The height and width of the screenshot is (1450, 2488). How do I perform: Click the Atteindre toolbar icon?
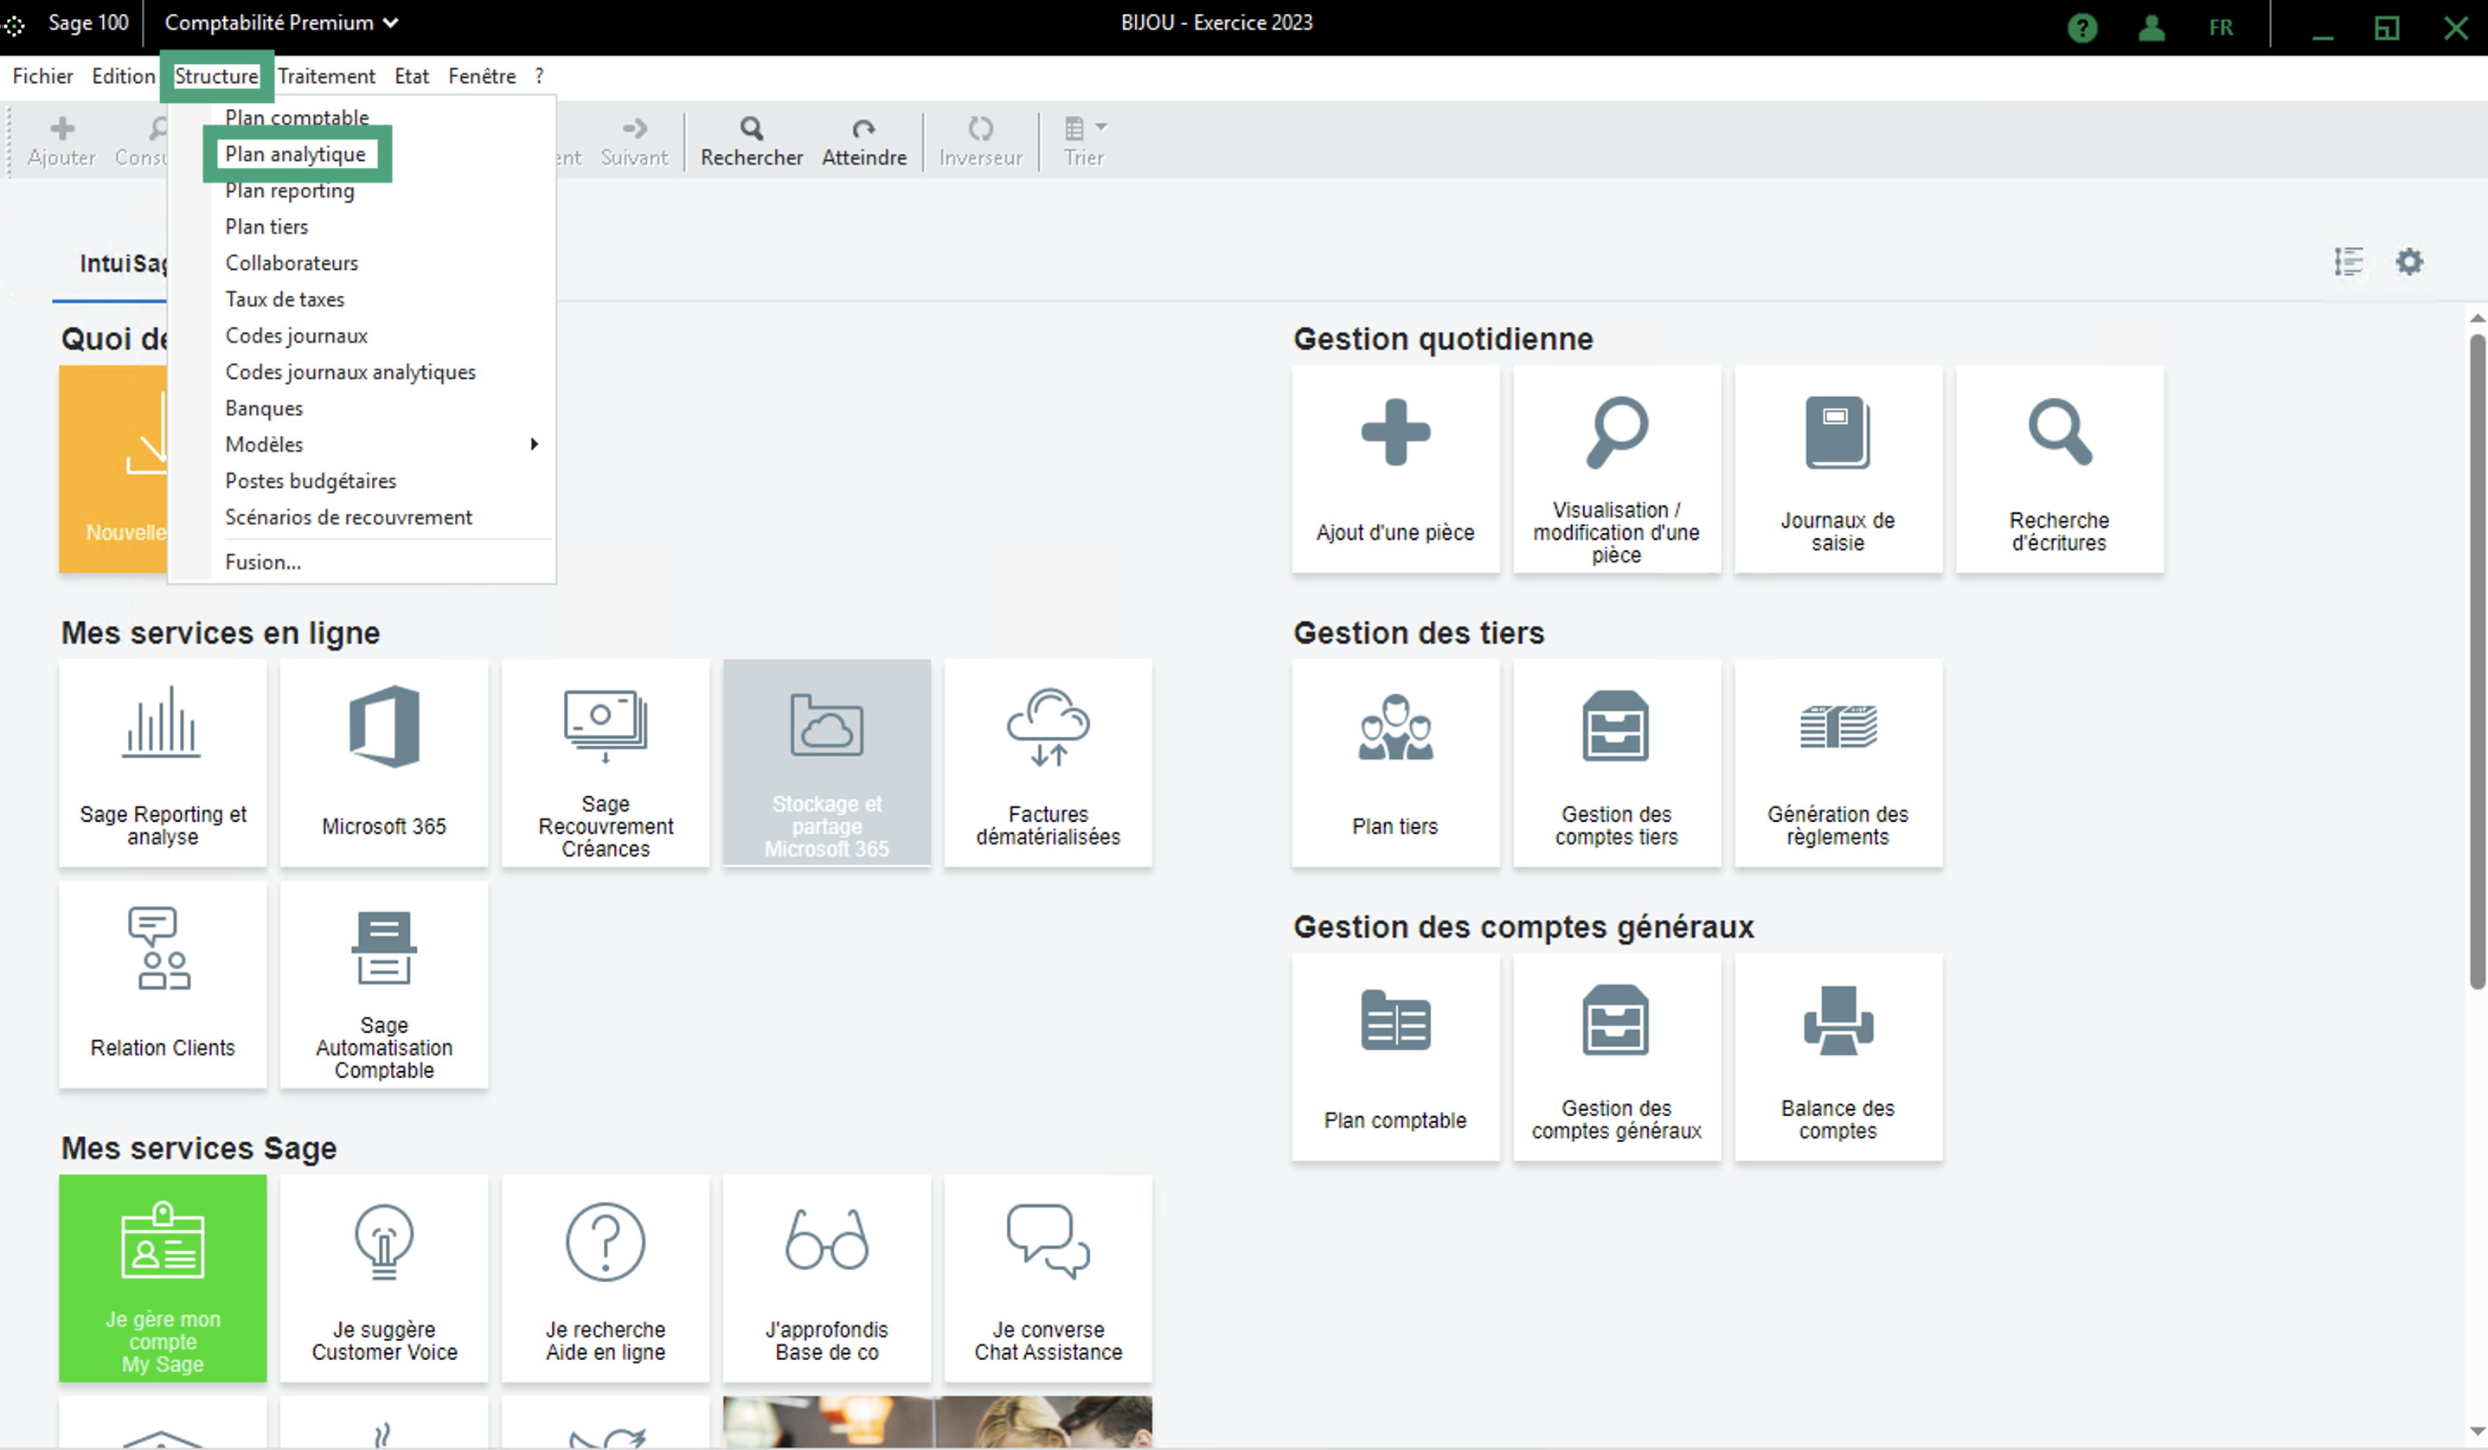[862, 129]
